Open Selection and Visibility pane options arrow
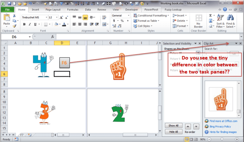This screenshot has width=244, height=142. tap(195, 44)
